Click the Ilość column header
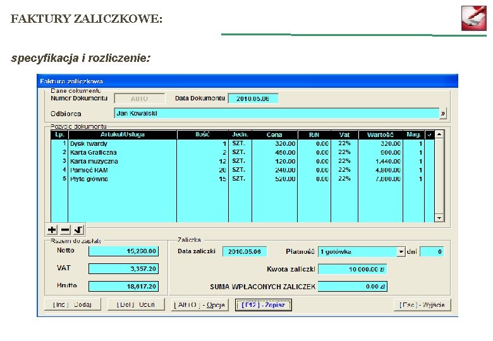 point(202,135)
